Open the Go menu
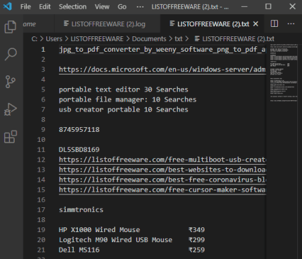The image size is (302, 259). pos(122,7)
